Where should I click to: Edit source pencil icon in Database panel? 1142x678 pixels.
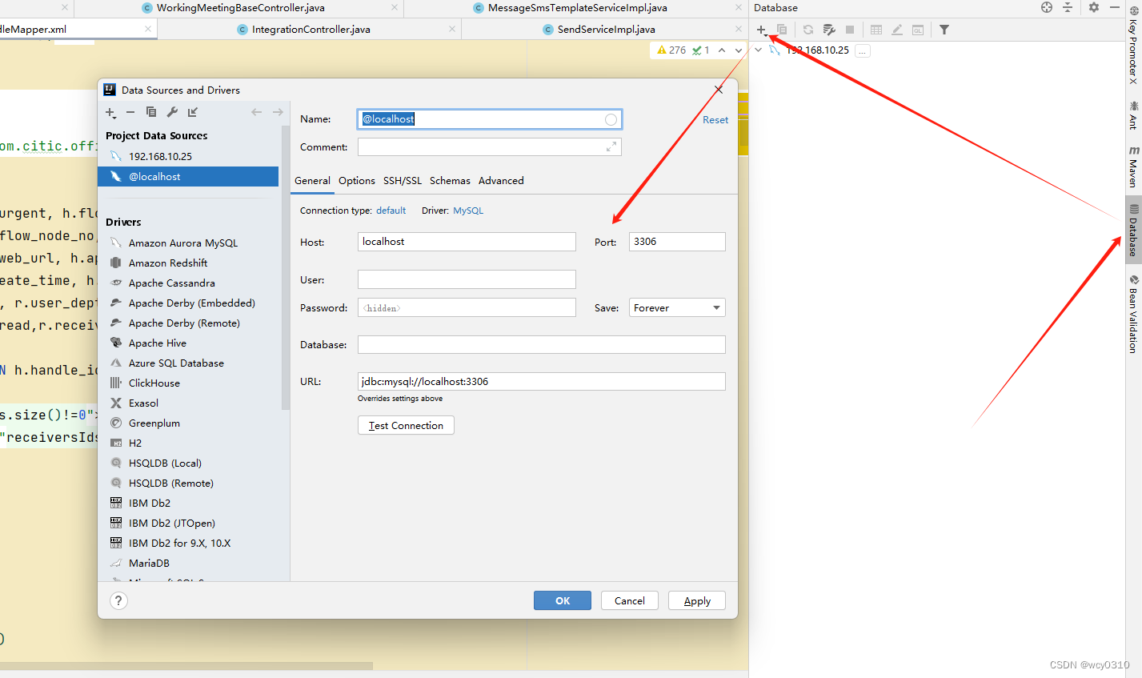coord(897,30)
